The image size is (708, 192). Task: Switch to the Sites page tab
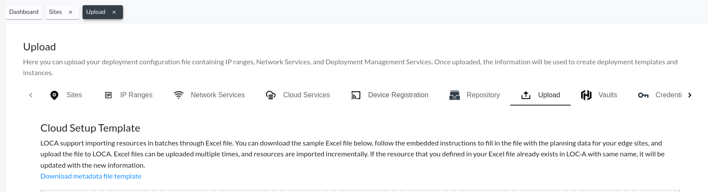55,12
